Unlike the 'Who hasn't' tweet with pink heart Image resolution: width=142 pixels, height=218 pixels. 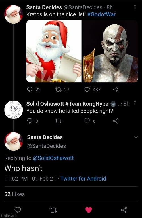[89, 210]
